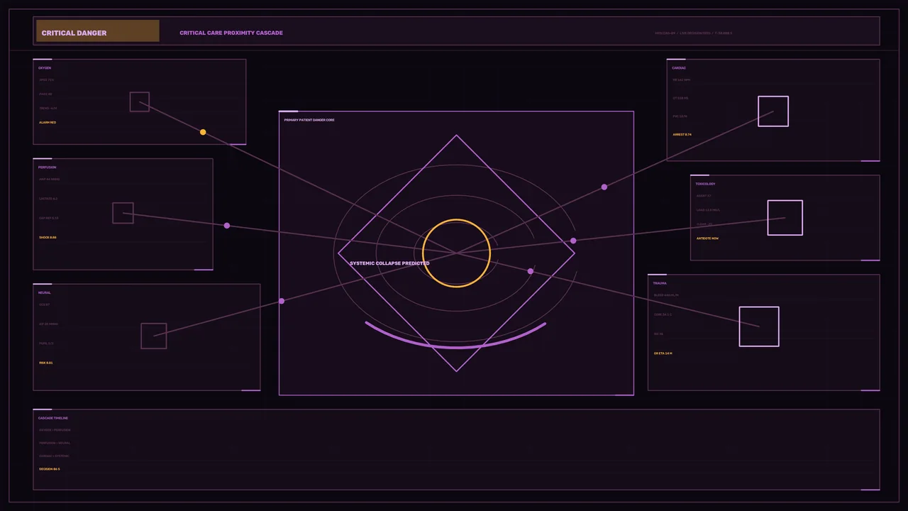Image resolution: width=908 pixels, height=511 pixels.
Task: Open the NEURAL panel header
Action: coord(45,293)
